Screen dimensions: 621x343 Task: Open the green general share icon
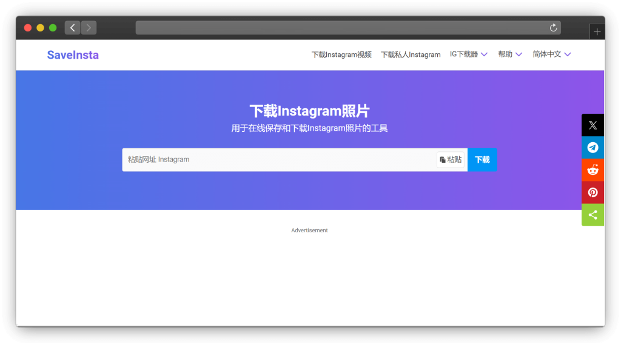click(x=592, y=215)
